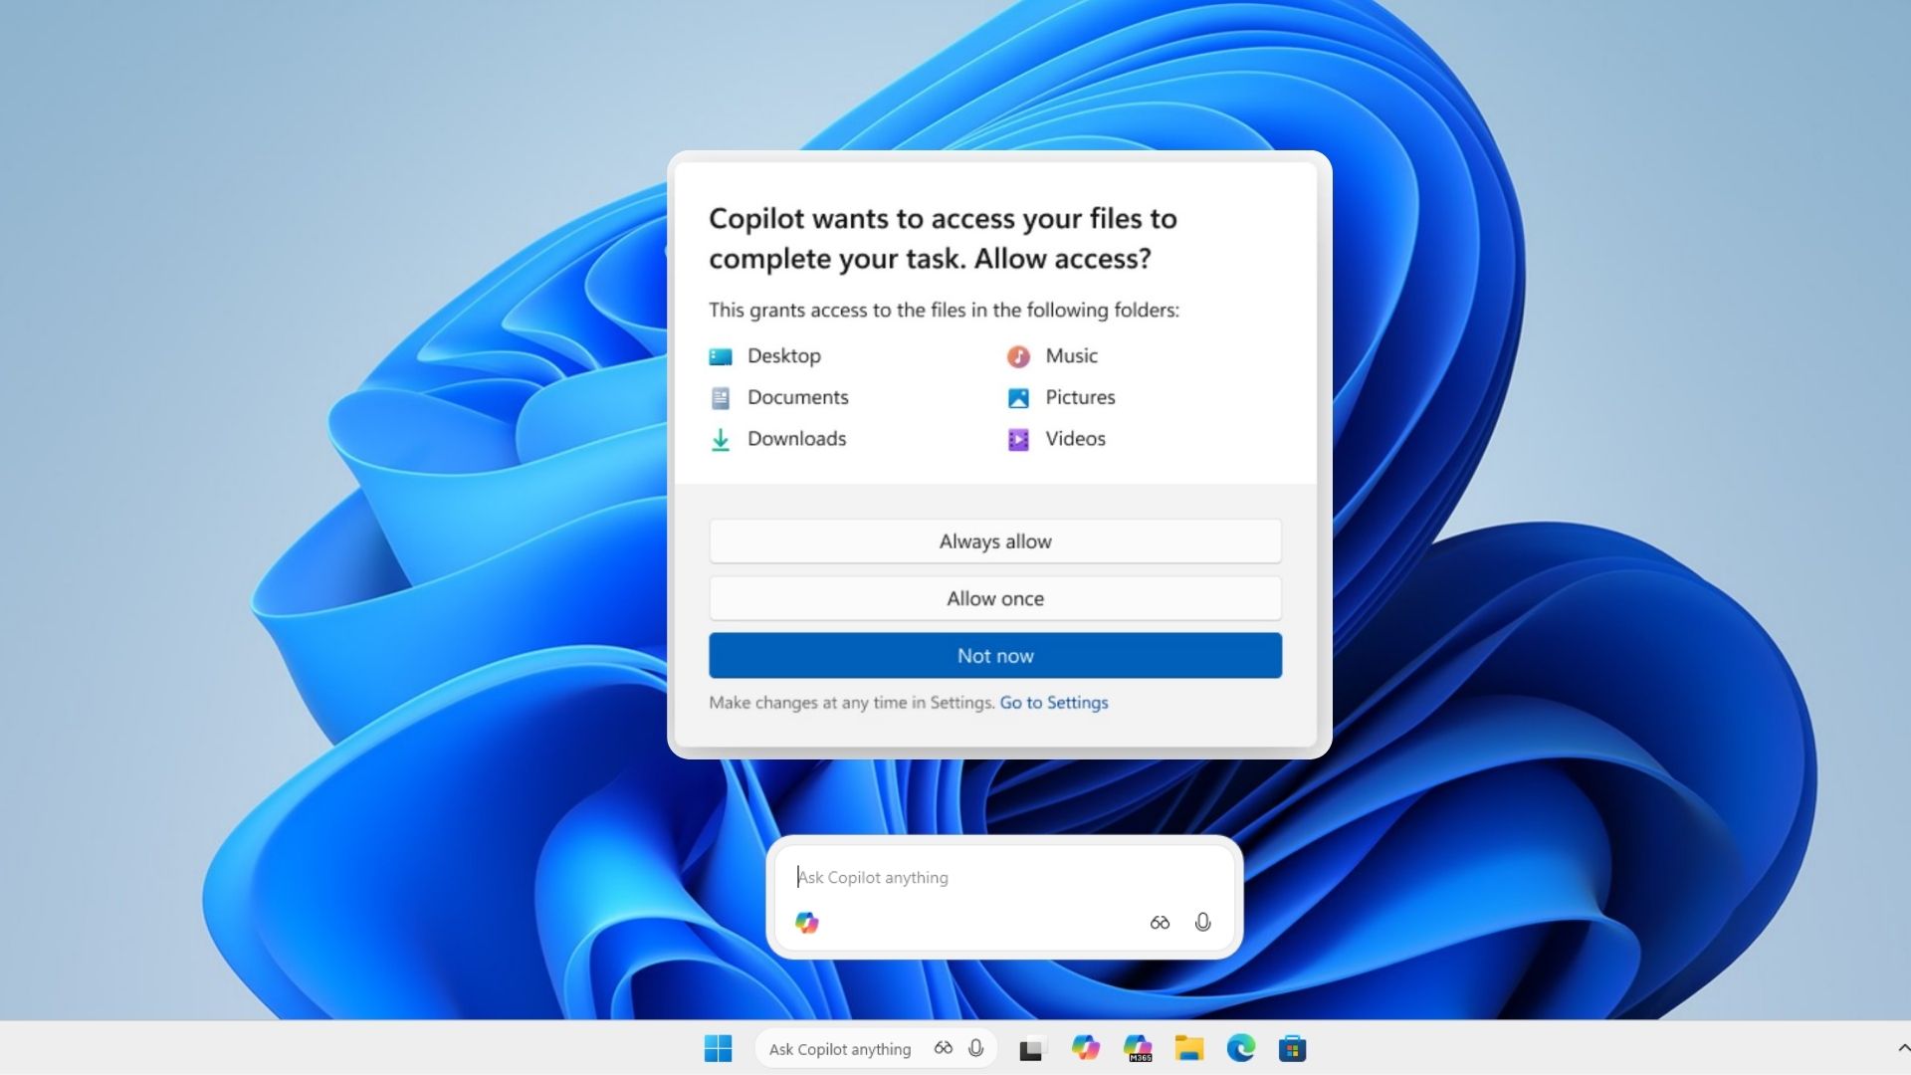Click Always allow to grant folder access

tap(994, 540)
